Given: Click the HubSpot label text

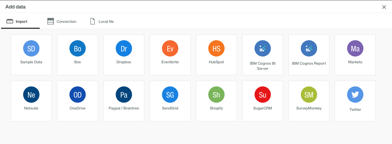Looking at the screenshot, I should click(216, 62).
